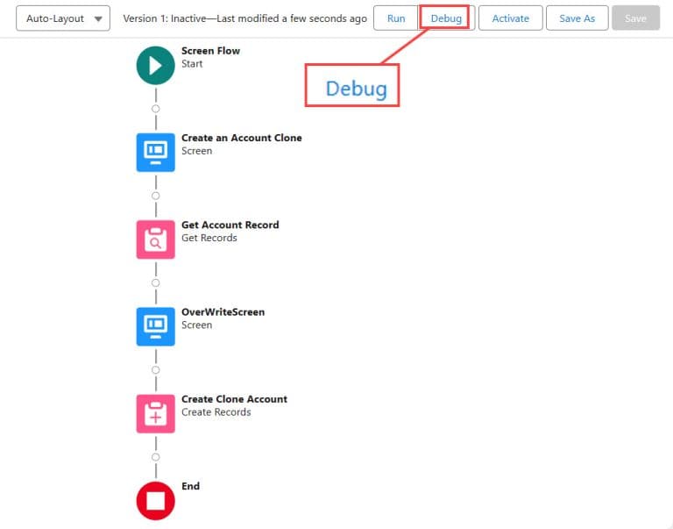Add element between Account Clone screen and Get Records
673x529 pixels.
155,196
